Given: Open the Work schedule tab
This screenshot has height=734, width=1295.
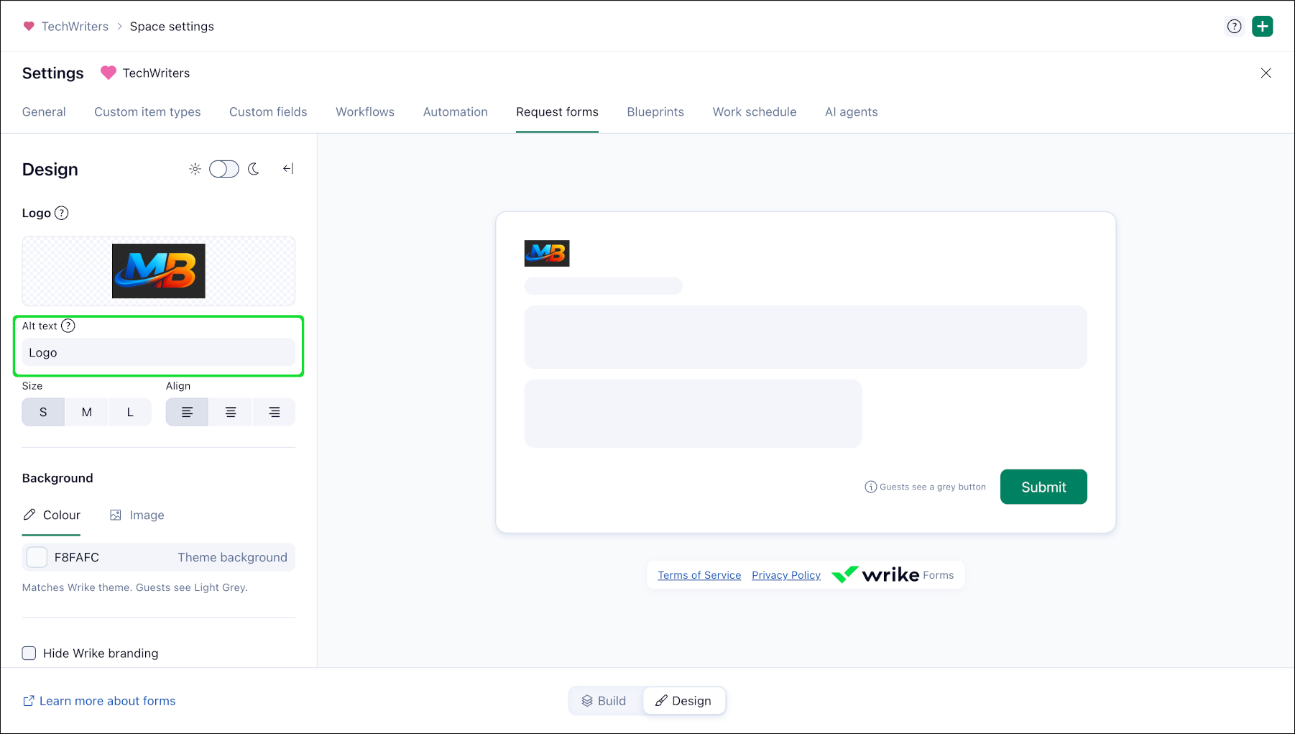Looking at the screenshot, I should pos(755,111).
